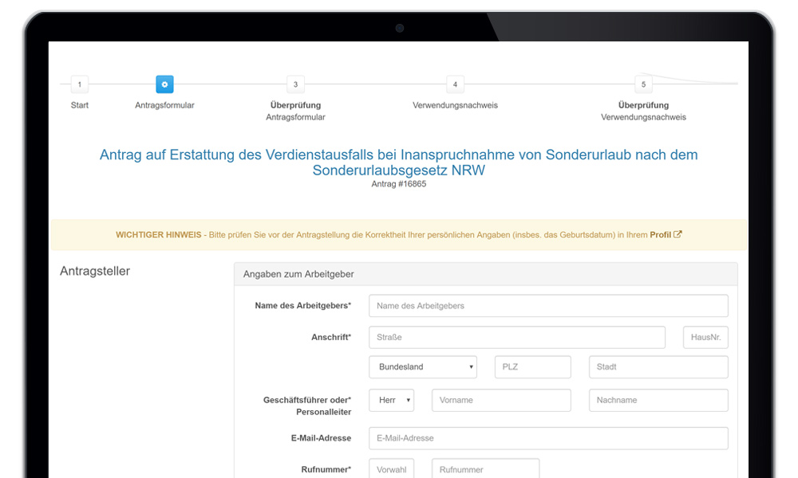Click the blue page title heading
Image resolution: width=798 pixels, height=478 pixels.
coord(398,162)
